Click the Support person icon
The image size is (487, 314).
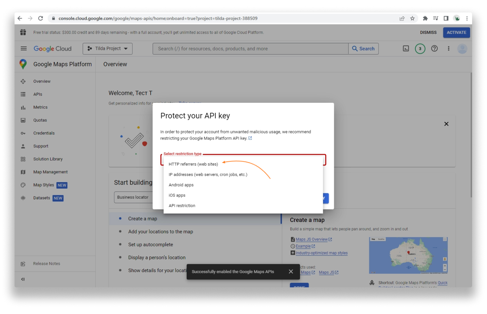point(23,146)
